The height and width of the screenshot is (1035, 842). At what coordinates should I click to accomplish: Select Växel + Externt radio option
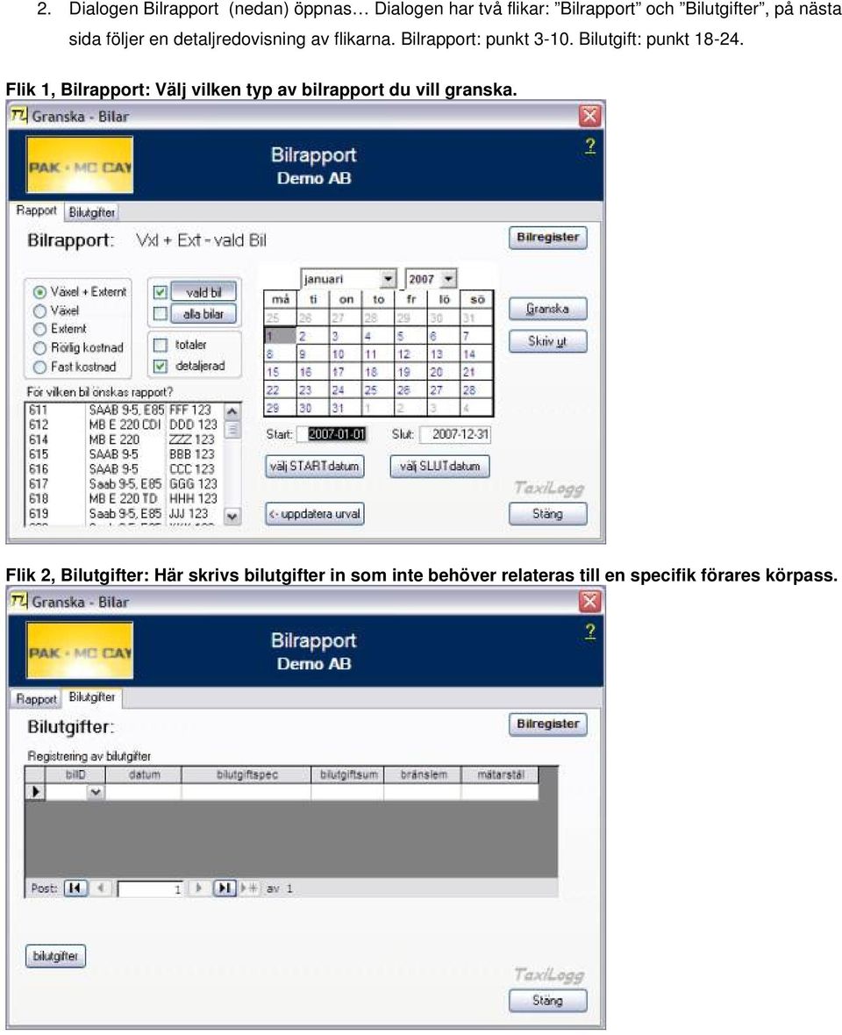click(x=39, y=292)
